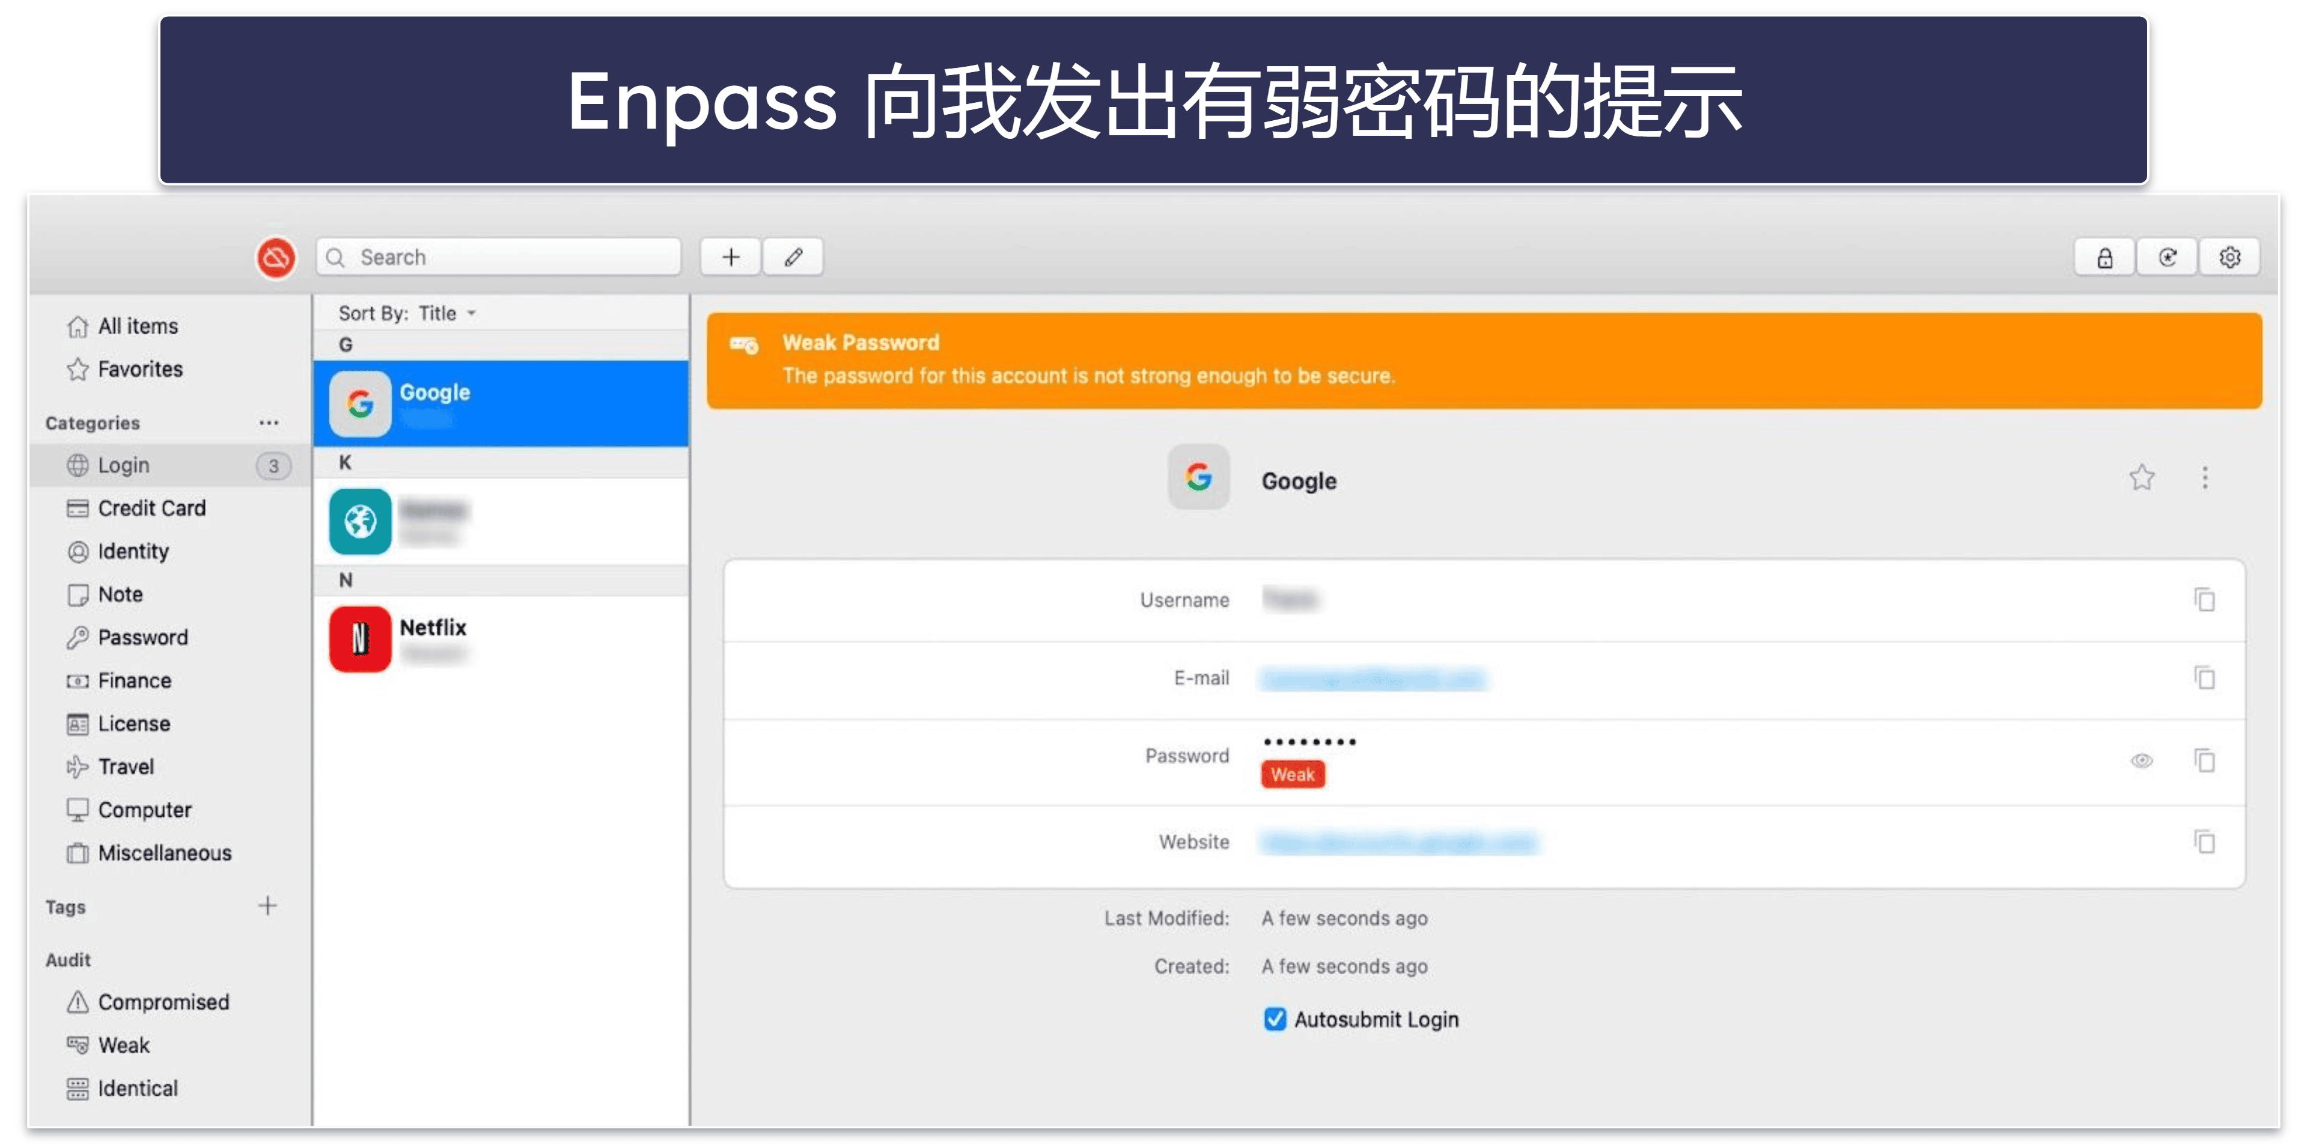Copy the Website field
Image resolution: width=2307 pixels, height=1148 pixels.
(2205, 843)
